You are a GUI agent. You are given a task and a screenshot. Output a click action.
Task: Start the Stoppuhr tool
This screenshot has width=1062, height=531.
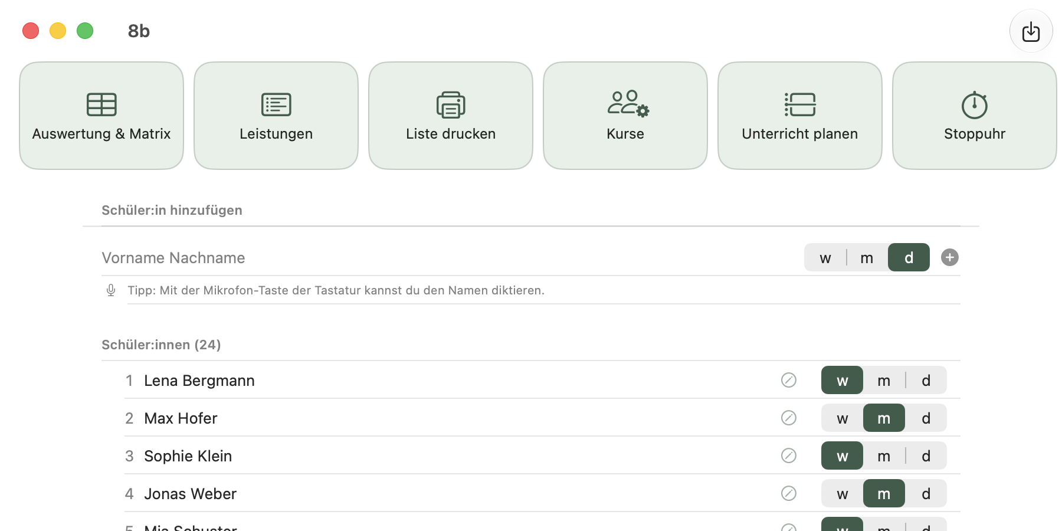tap(975, 116)
